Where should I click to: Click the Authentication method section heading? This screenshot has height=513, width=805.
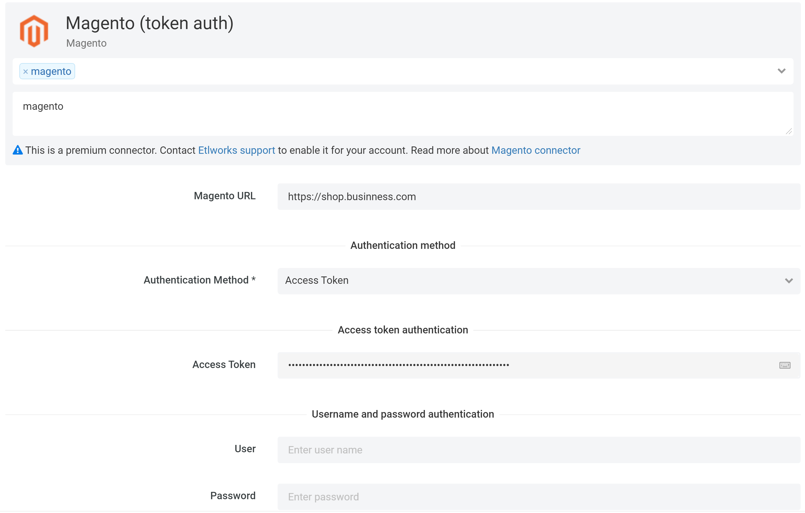(403, 246)
